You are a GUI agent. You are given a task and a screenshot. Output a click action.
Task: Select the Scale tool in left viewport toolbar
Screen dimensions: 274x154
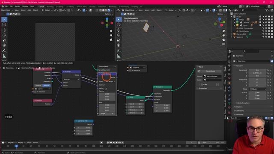(4, 40)
